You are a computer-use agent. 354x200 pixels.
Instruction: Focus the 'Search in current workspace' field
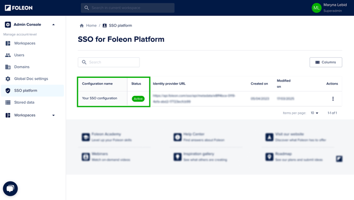(127, 8)
